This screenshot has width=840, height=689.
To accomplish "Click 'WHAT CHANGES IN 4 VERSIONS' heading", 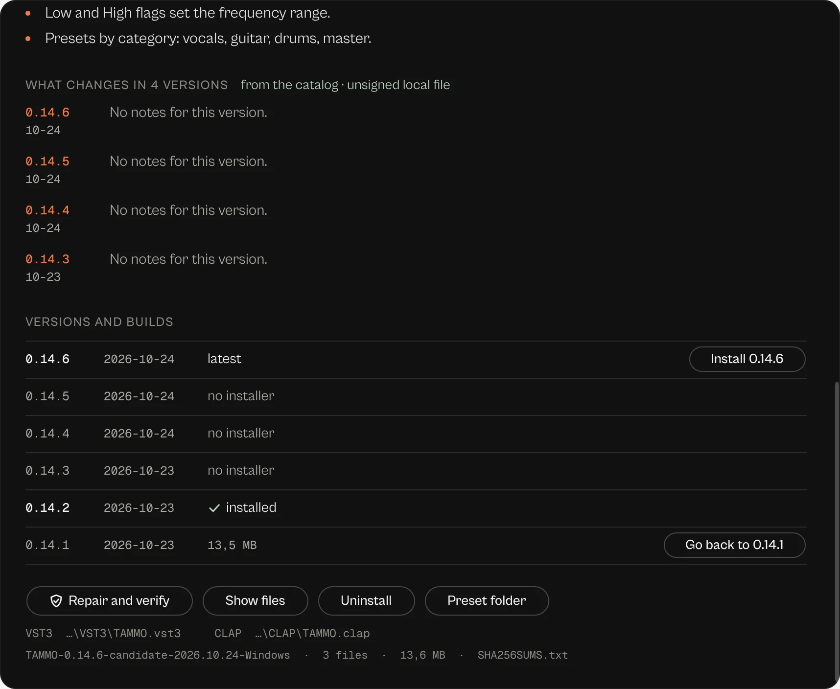I will tap(127, 85).
